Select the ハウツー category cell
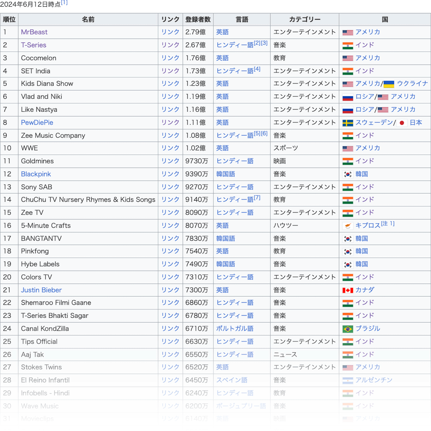The image size is (431, 431). click(x=305, y=226)
